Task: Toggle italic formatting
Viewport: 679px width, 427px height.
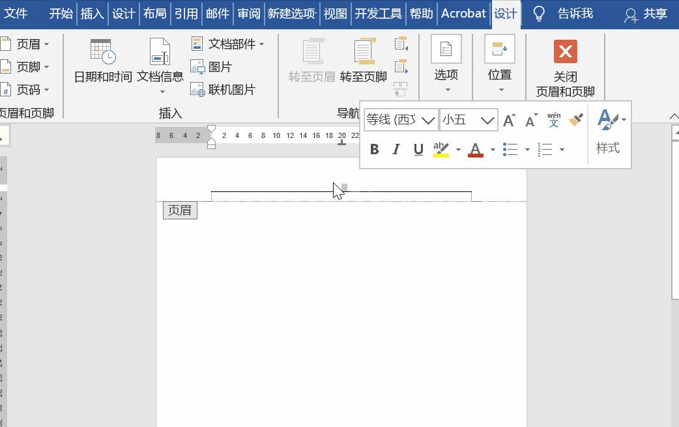Action: point(396,149)
